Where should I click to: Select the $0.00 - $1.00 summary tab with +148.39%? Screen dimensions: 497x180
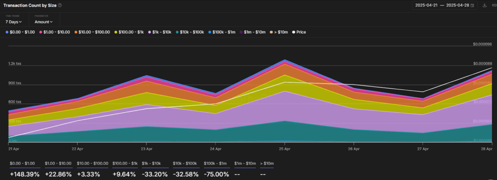pos(25,169)
